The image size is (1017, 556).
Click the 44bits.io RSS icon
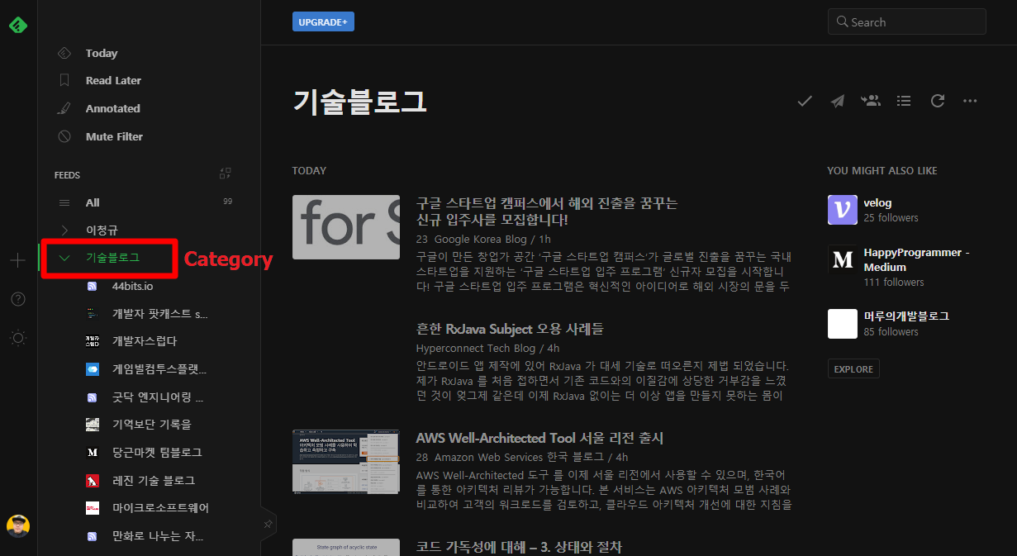pyautogui.click(x=93, y=286)
